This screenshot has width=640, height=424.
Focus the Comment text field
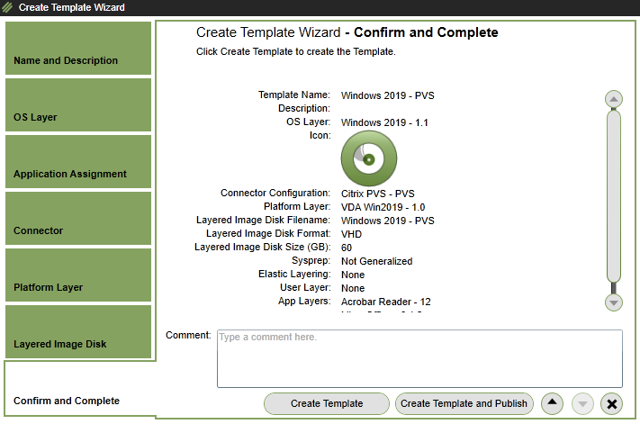(x=419, y=358)
